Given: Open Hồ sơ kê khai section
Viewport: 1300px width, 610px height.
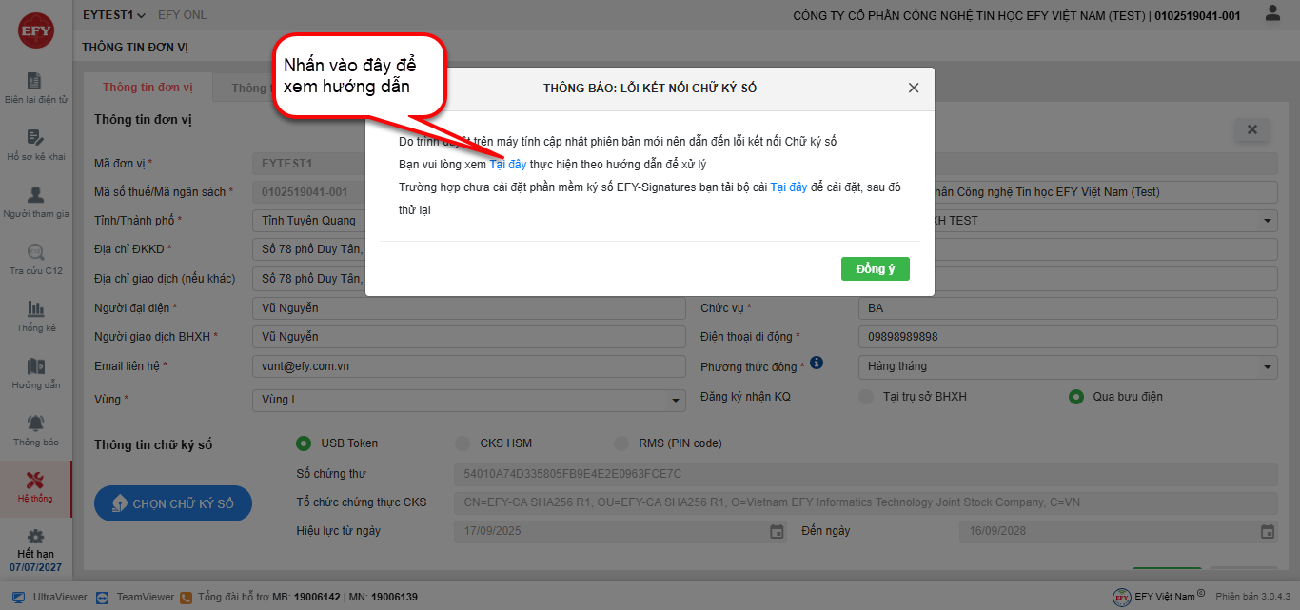Looking at the screenshot, I should [x=35, y=145].
